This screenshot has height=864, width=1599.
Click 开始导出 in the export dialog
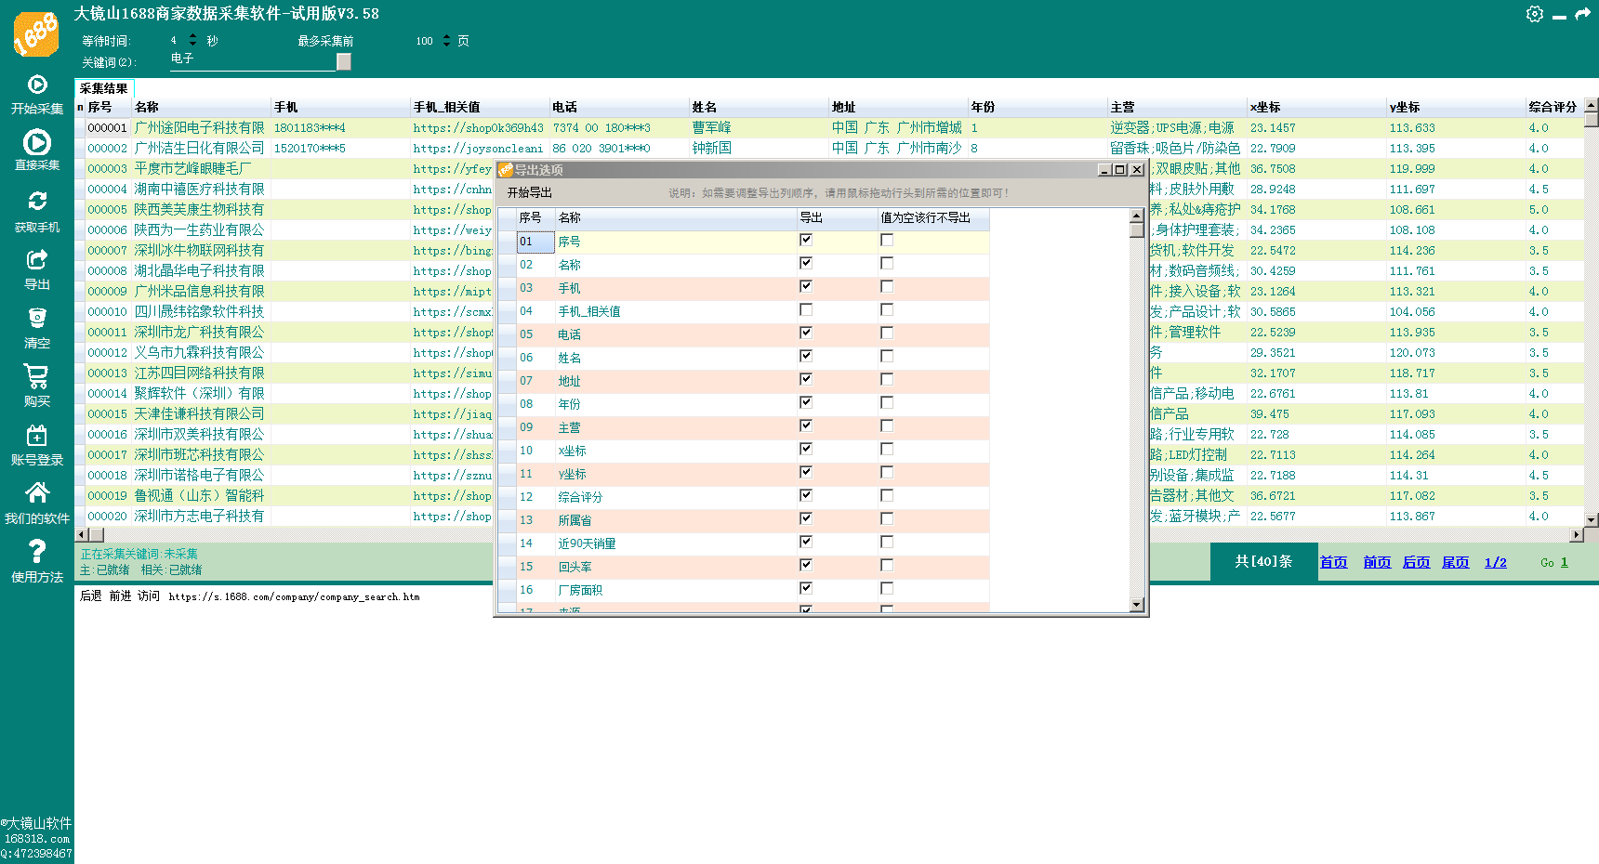point(529,192)
